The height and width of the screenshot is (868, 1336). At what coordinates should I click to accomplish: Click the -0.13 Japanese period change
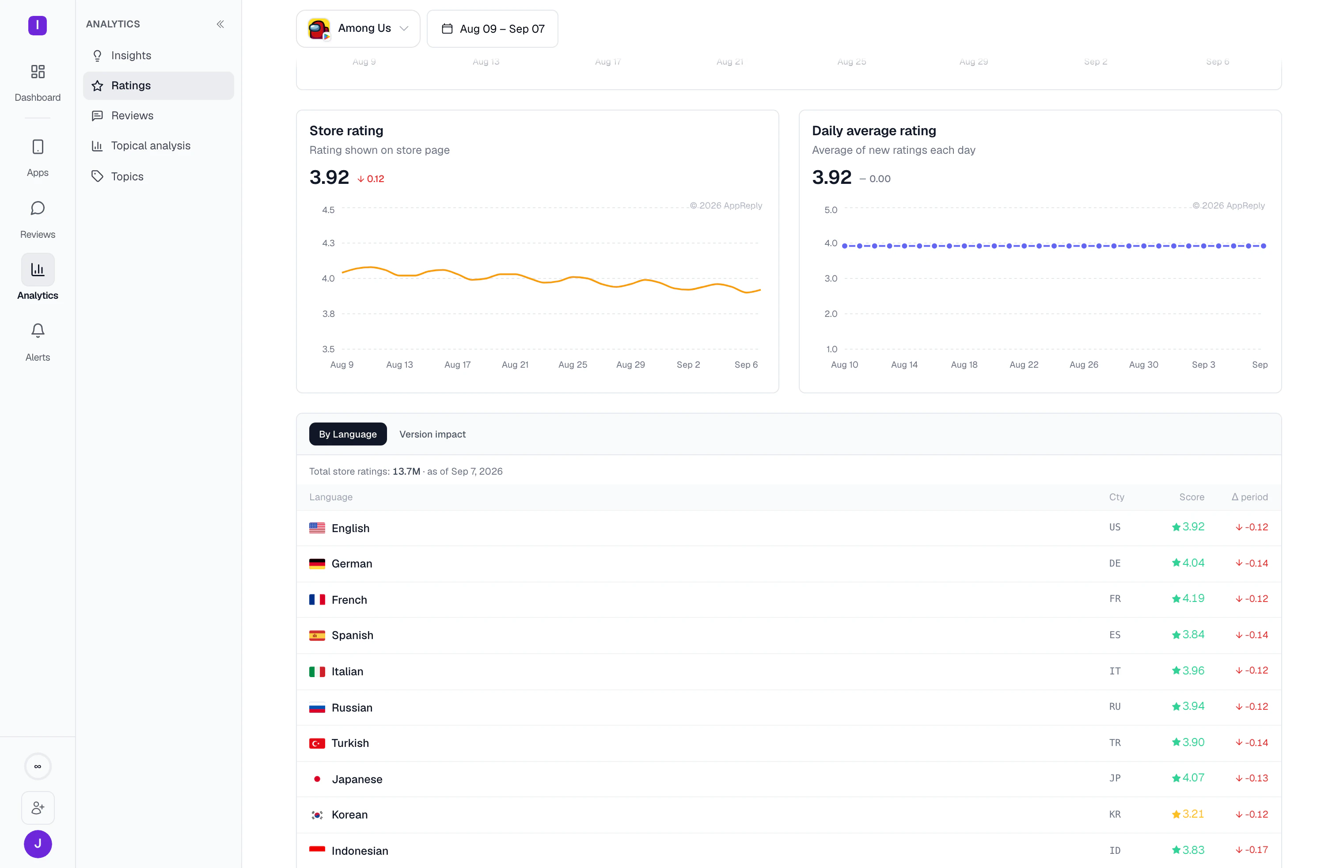tap(1252, 778)
